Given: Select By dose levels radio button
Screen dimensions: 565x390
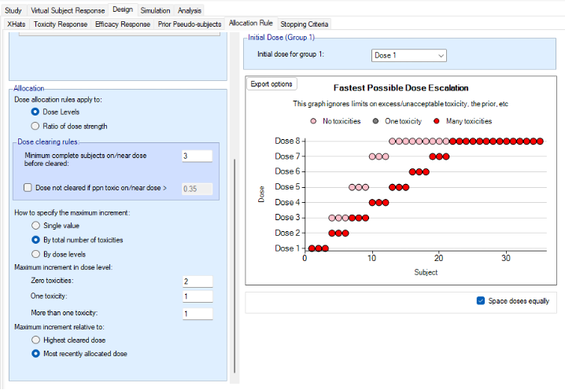Looking at the screenshot, I should [35, 254].
